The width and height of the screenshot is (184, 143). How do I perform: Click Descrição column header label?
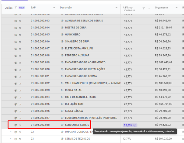point(66,8)
